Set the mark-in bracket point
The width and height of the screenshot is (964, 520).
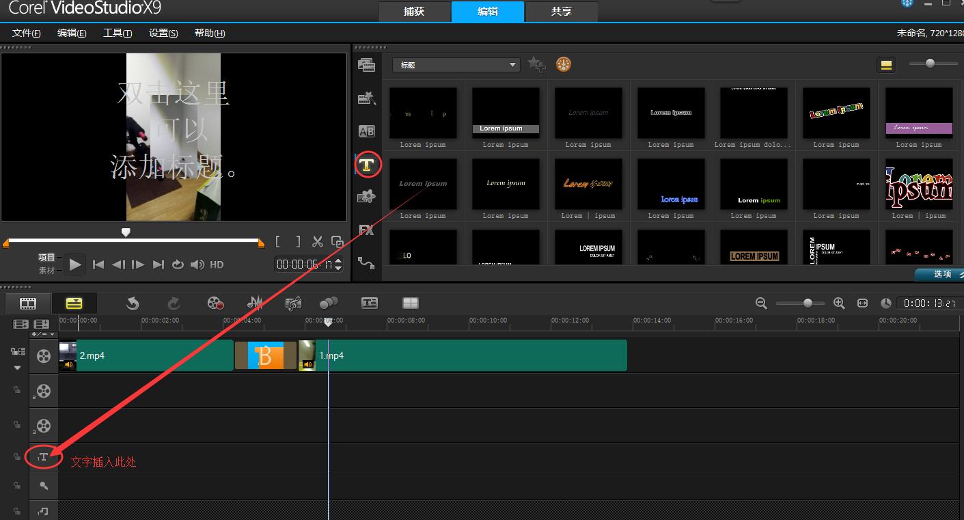(278, 241)
